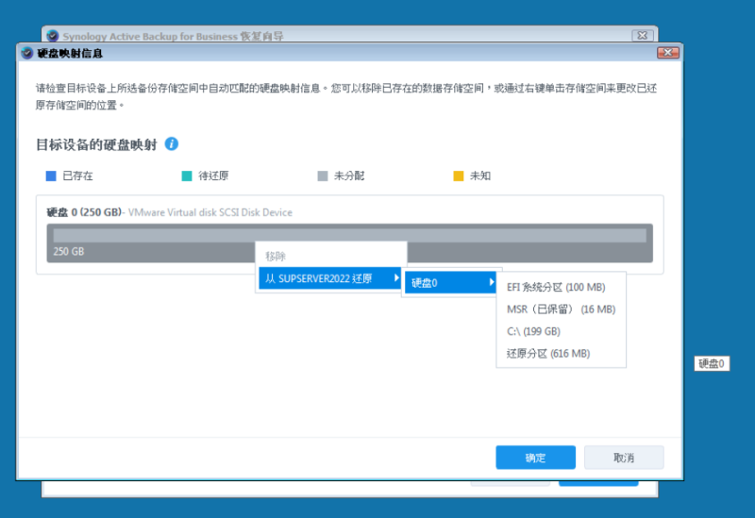This screenshot has height=518, width=755.
Task: Click the 未知 legend label
Action: [480, 175]
